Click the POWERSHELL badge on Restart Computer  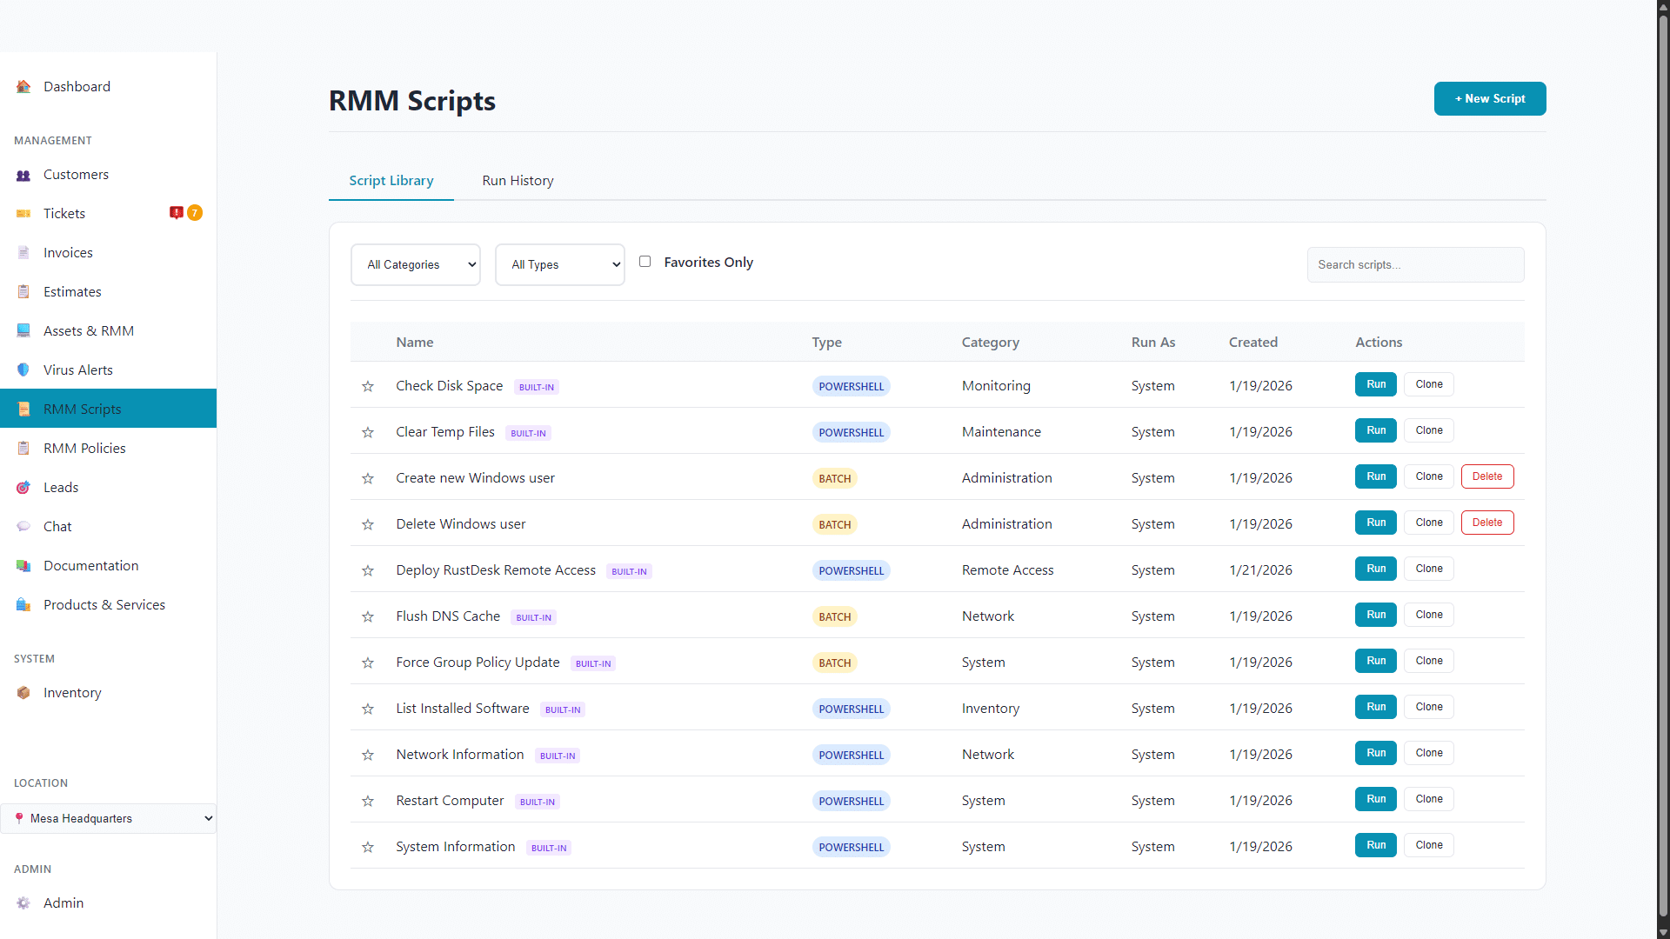click(x=852, y=801)
